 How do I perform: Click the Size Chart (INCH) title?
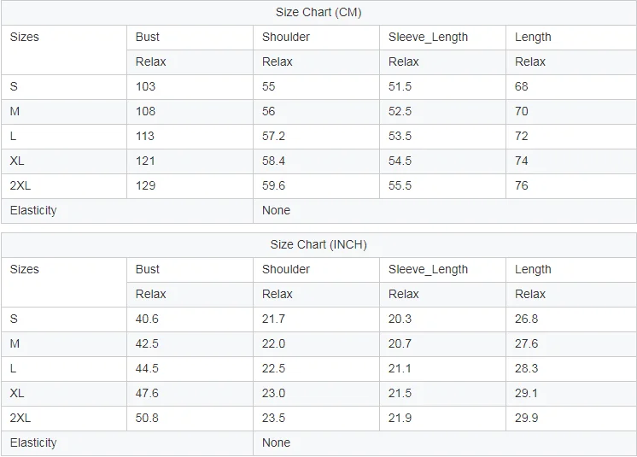click(318, 244)
